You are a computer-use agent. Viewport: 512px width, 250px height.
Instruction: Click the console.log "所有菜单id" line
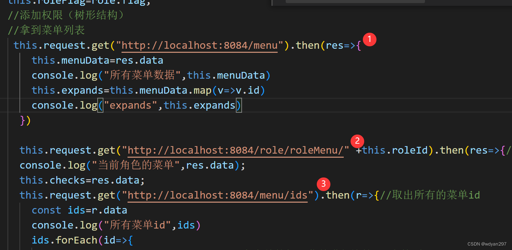tap(116, 225)
